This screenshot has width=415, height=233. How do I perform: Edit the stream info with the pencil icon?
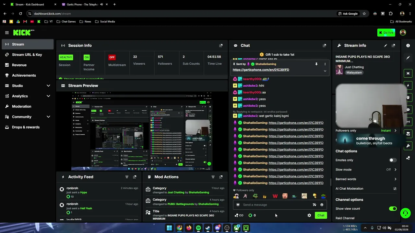(385, 46)
